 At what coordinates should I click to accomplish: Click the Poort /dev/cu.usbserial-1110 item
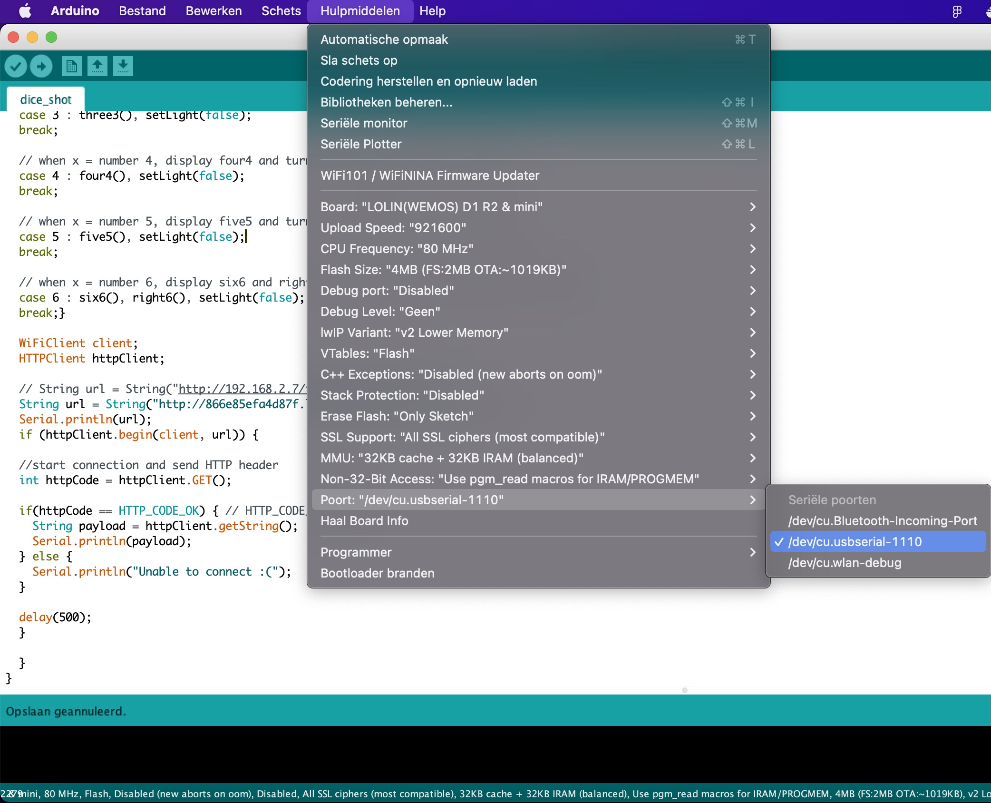point(538,500)
